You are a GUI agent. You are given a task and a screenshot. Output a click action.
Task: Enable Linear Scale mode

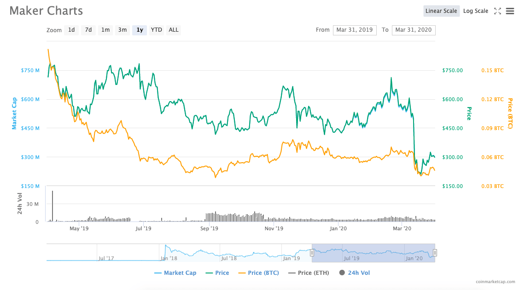pos(441,11)
